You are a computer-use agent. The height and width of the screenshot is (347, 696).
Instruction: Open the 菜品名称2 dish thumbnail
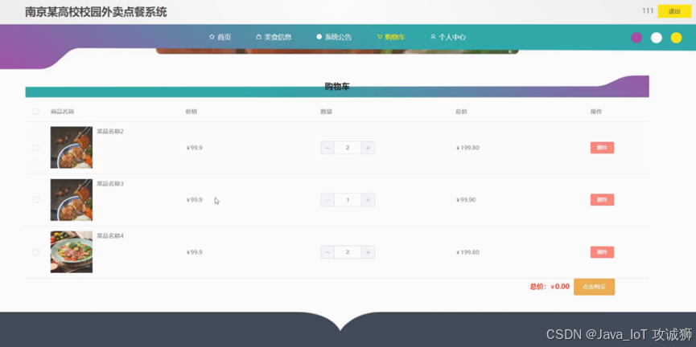tap(72, 148)
